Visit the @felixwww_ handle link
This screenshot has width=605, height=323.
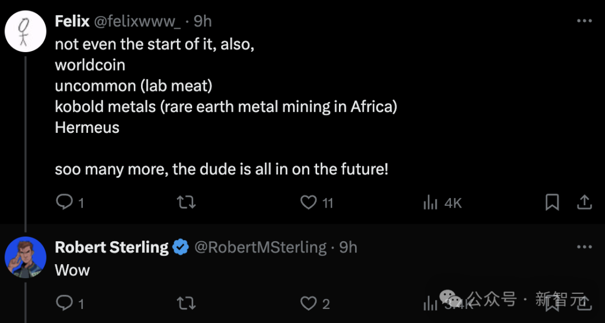click(x=137, y=21)
